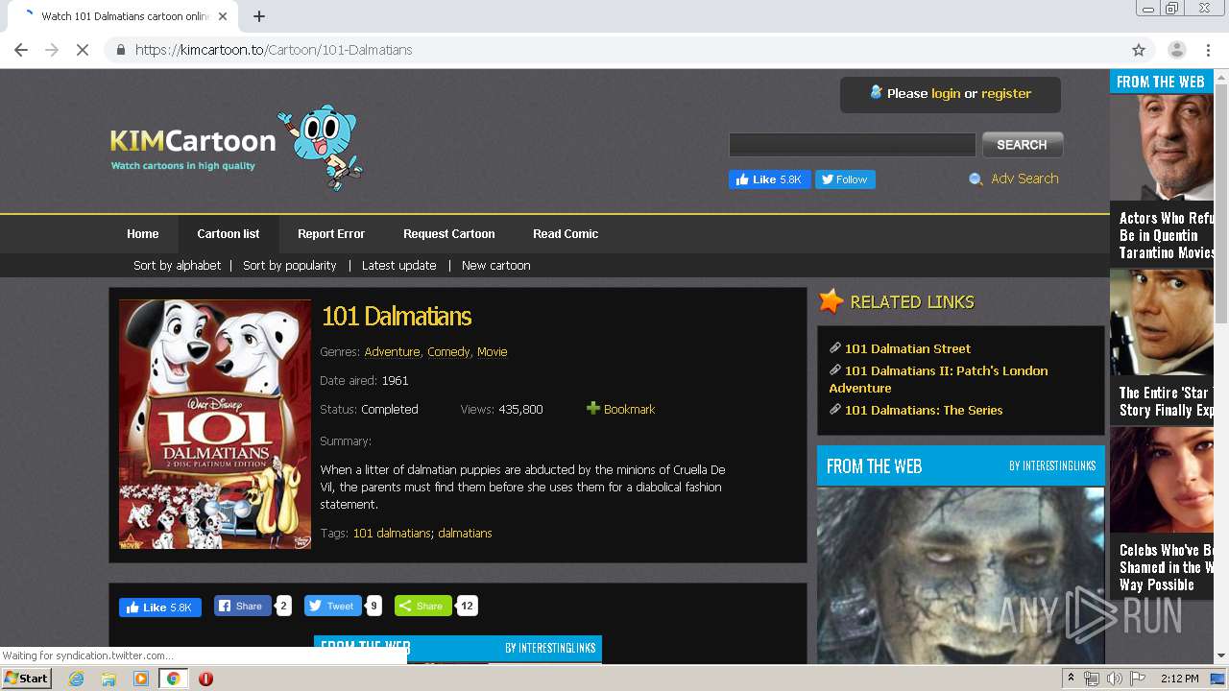
Task: Open Chrome profile avatar icon
Action: [x=1176, y=50]
